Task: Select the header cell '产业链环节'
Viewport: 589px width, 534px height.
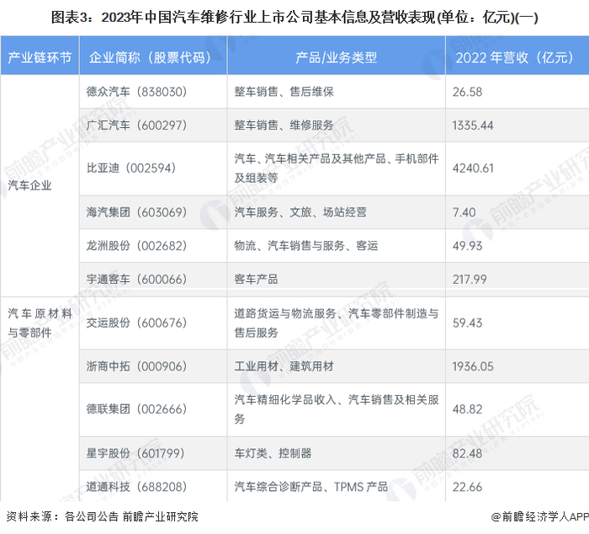Action: 40,57
